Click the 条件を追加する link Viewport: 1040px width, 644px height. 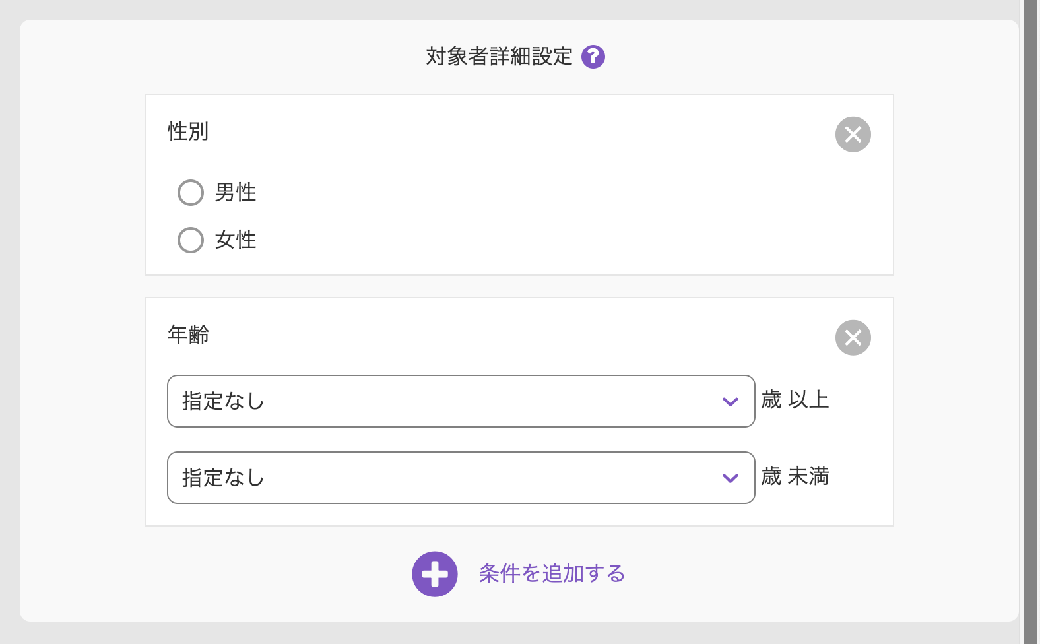552,574
